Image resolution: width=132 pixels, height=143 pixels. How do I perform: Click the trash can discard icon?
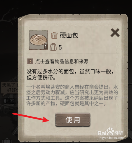(x=54, y=35)
